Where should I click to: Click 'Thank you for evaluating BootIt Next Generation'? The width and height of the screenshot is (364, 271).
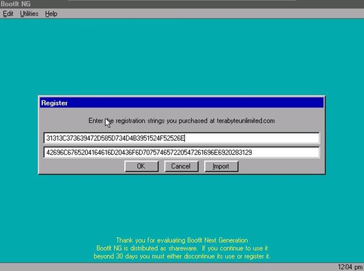(x=182, y=240)
